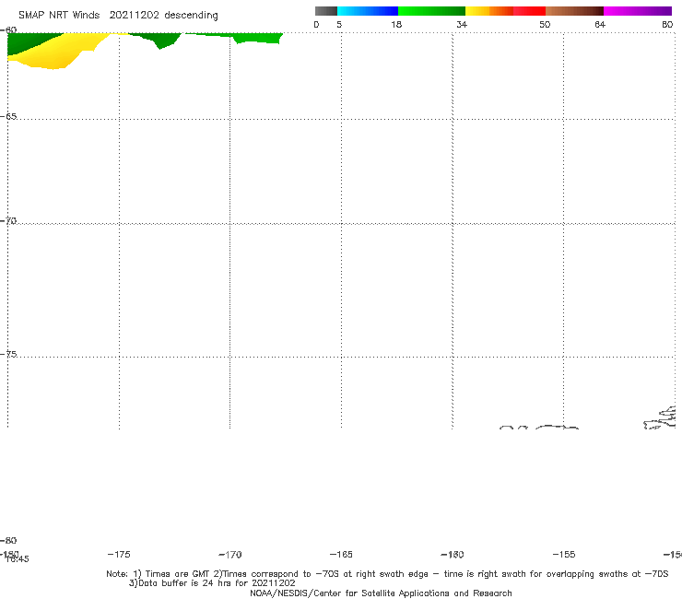Click the longitude label "-175"

pos(119,555)
